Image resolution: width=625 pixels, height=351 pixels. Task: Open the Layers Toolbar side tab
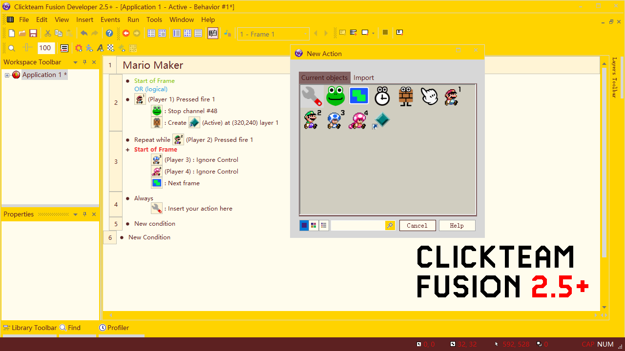pos(614,78)
